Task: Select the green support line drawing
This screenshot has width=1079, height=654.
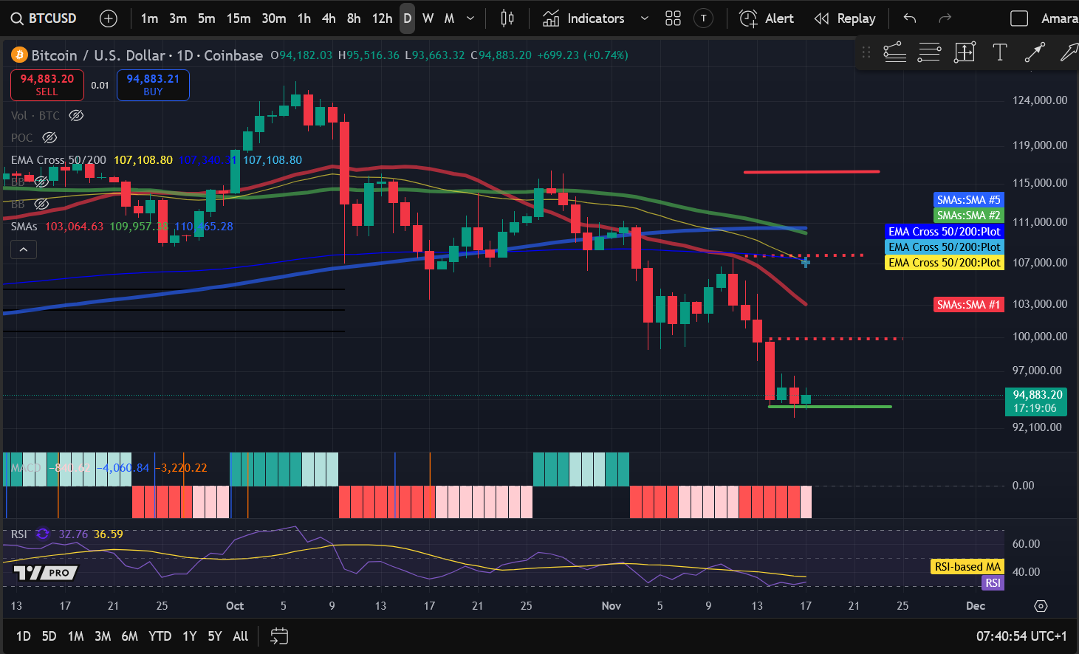Action: tap(830, 407)
